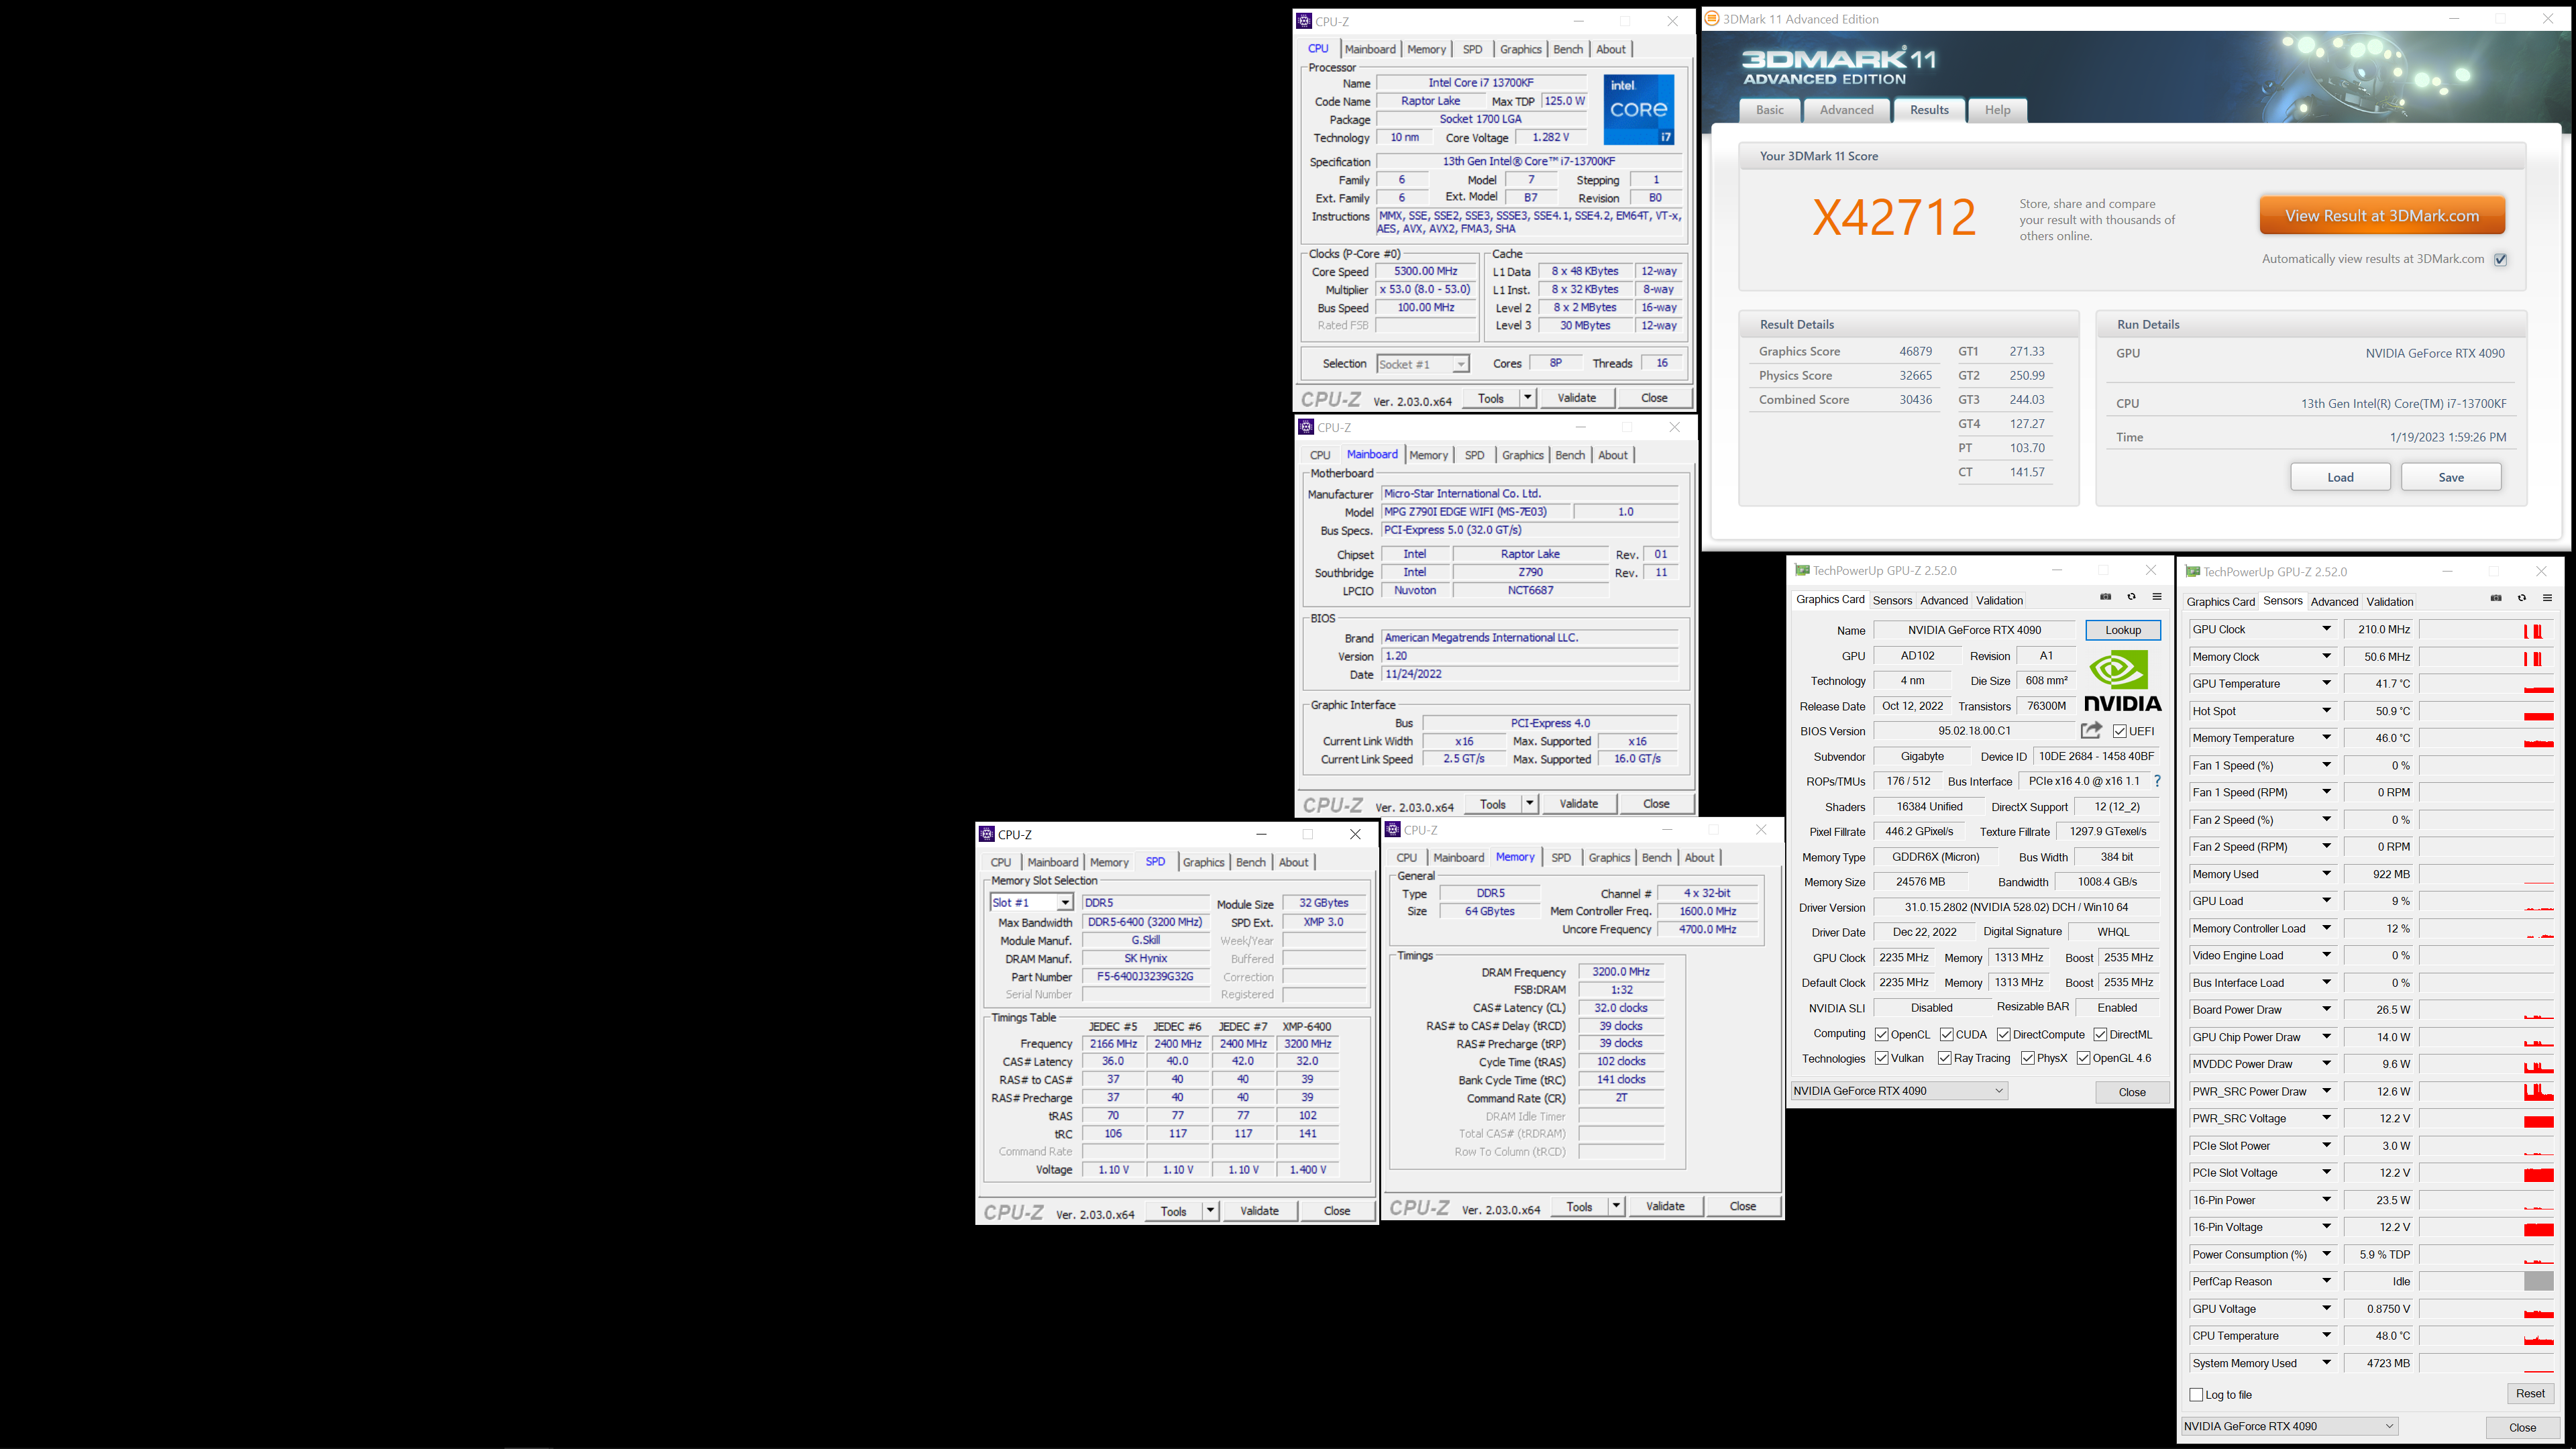Toggle the OpenGL 4.6 checkbox in GPU-Z
The height and width of the screenshot is (1449, 2576).
(x=2083, y=1058)
